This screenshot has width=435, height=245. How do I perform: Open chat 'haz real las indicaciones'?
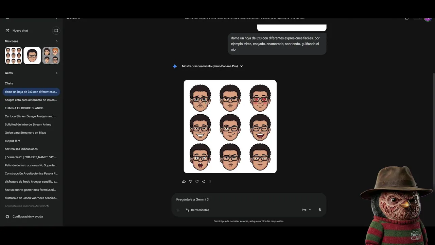tap(31, 149)
